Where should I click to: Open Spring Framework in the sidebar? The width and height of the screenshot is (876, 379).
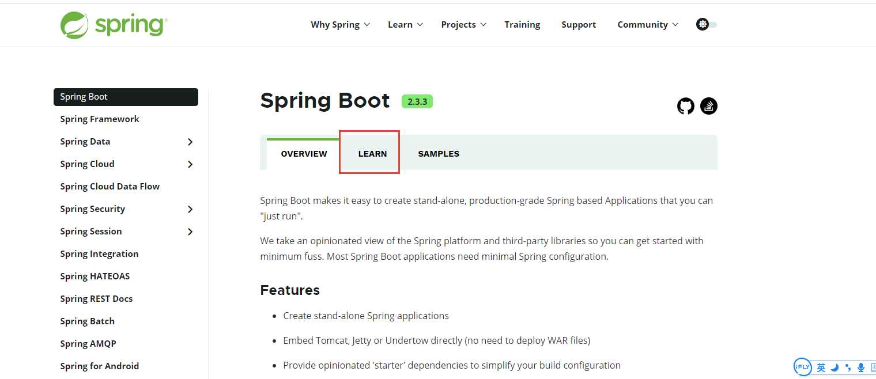point(100,119)
